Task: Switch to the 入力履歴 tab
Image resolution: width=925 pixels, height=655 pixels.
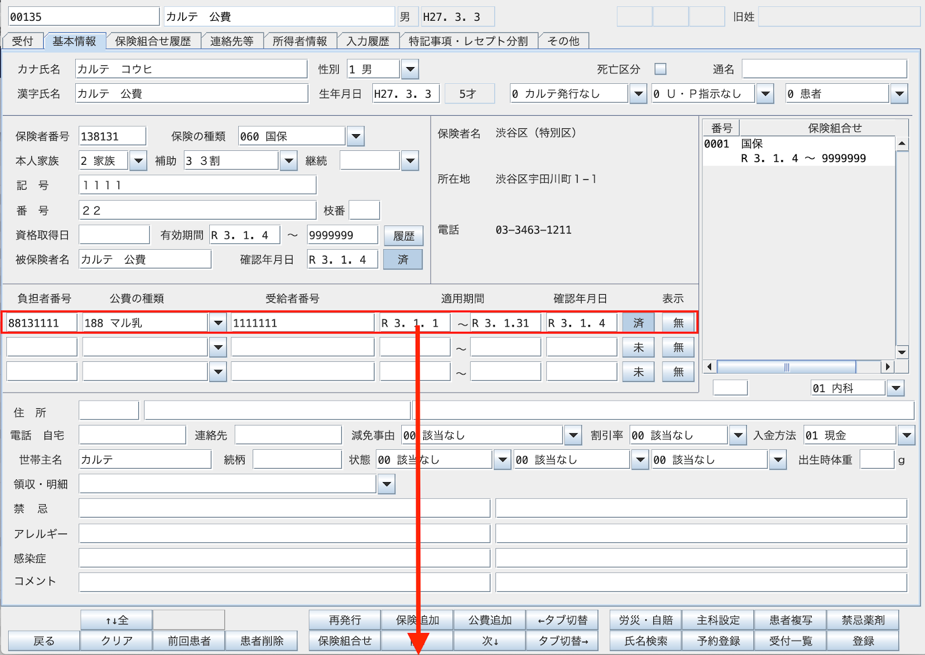Action: pos(368,40)
